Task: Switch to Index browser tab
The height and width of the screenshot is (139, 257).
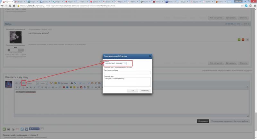Action: click(83, 2)
